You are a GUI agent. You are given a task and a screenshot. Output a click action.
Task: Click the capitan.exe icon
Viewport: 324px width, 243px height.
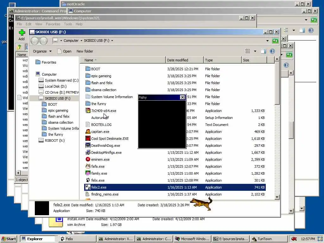[x=88, y=131]
